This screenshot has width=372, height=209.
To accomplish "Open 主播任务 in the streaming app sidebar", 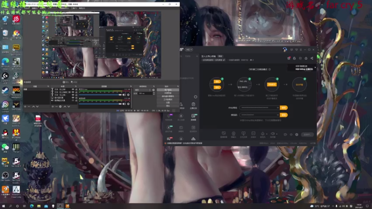I will (x=193, y=106).
